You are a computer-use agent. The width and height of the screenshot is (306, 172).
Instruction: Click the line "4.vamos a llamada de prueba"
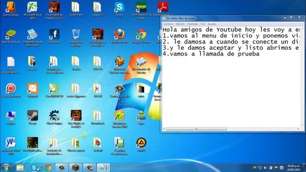point(211,54)
